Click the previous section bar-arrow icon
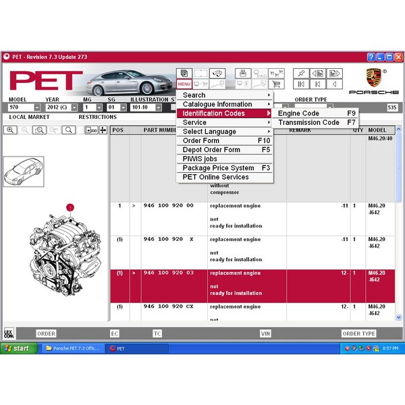 [318, 84]
